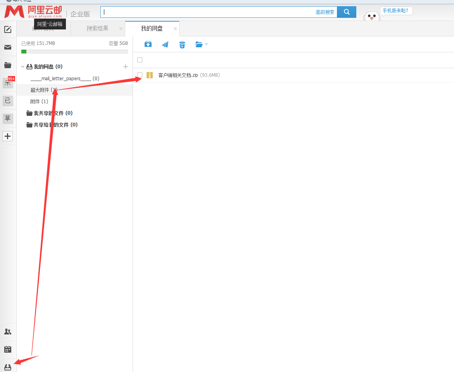Click the 容量 5GB text
The width and height of the screenshot is (454, 372).
coord(118,43)
